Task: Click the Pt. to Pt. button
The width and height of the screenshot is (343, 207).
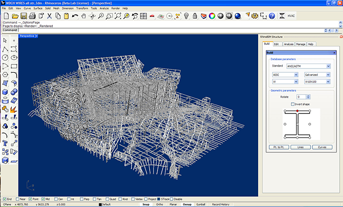Action: (x=278, y=147)
